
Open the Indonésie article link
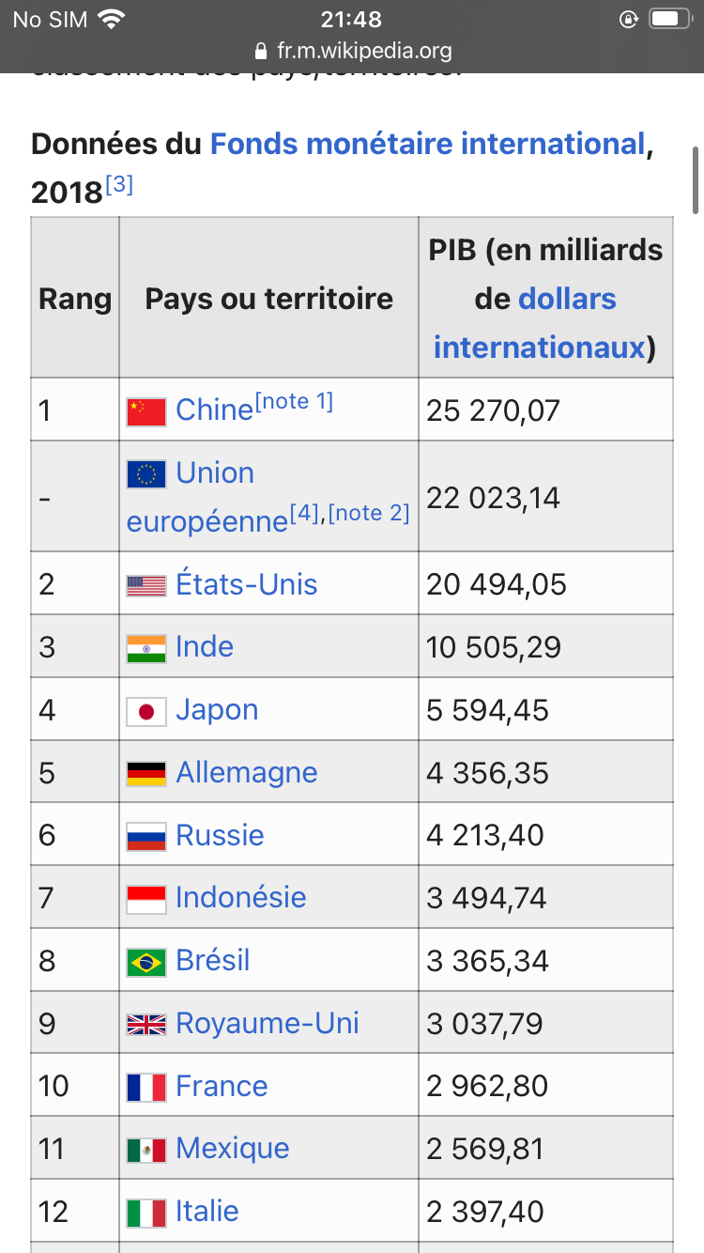tap(241, 897)
